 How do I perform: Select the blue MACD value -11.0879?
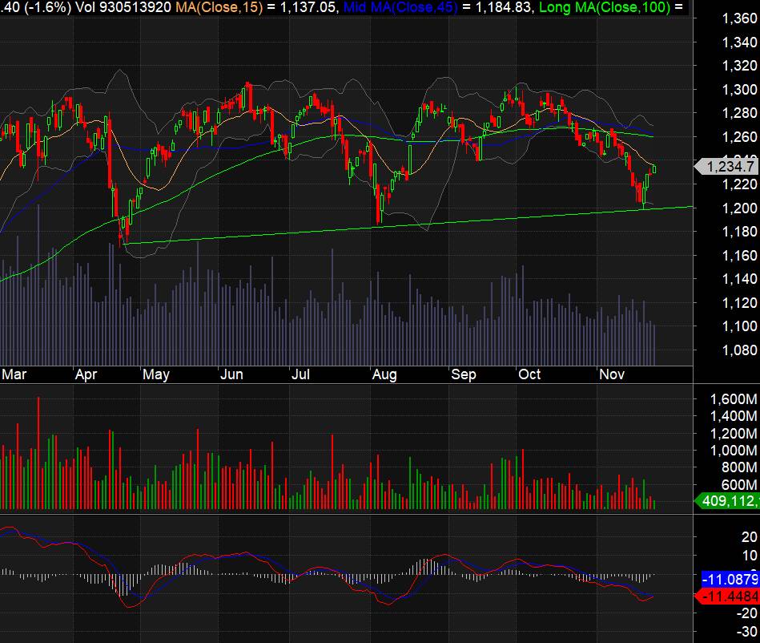[730, 579]
